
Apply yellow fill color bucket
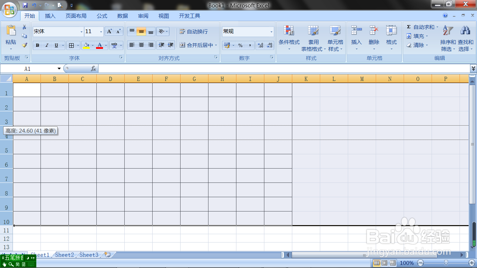tap(86, 45)
